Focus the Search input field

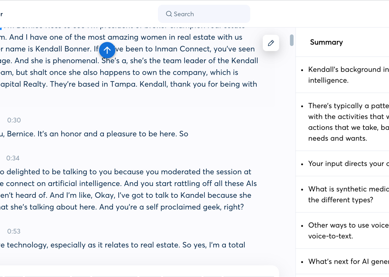click(210, 14)
